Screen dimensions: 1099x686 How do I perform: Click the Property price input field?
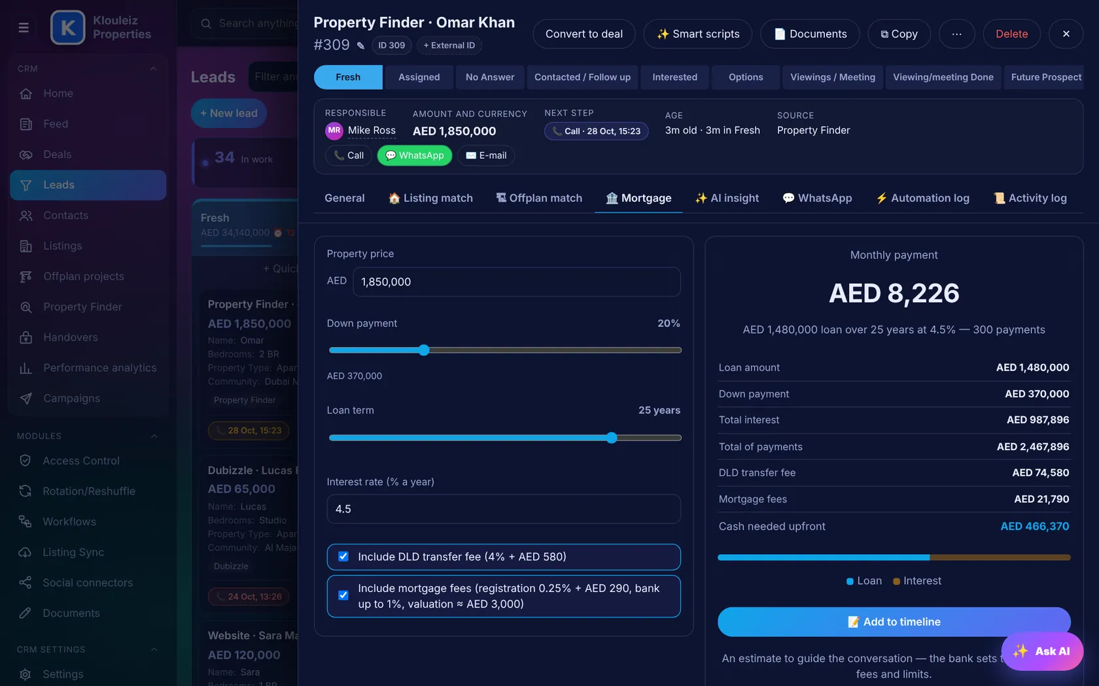tap(517, 282)
